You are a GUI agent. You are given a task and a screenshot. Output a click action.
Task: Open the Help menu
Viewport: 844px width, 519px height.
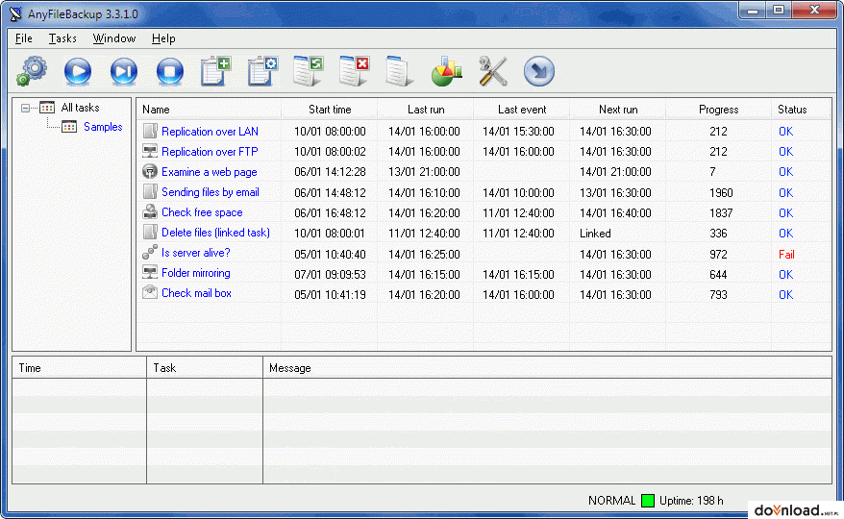coord(163,38)
